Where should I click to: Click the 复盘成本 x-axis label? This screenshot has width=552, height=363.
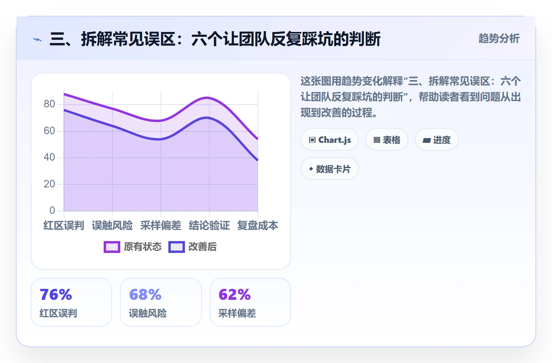click(x=258, y=226)
